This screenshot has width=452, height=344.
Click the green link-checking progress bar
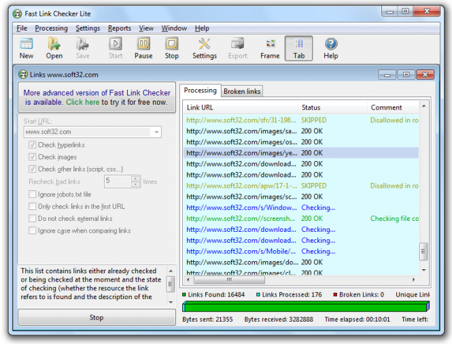[306, 306]
